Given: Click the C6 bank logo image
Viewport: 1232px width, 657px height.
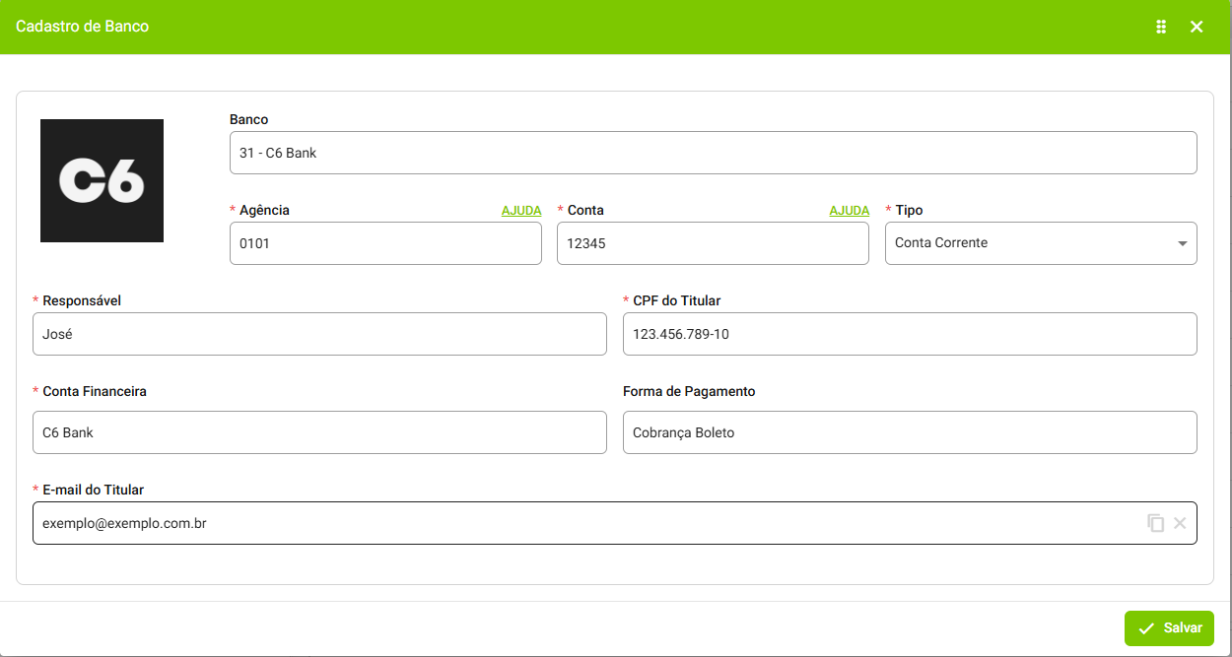Looking at the screenshot, I should [102, 180].
